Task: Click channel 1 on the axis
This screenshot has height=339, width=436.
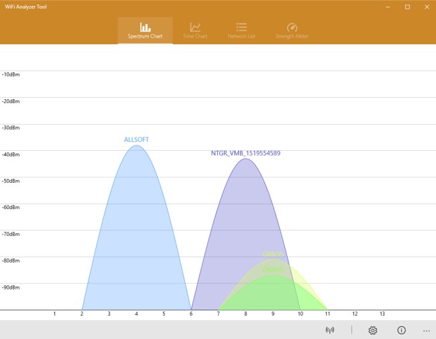Action: [x=54, y=314]
